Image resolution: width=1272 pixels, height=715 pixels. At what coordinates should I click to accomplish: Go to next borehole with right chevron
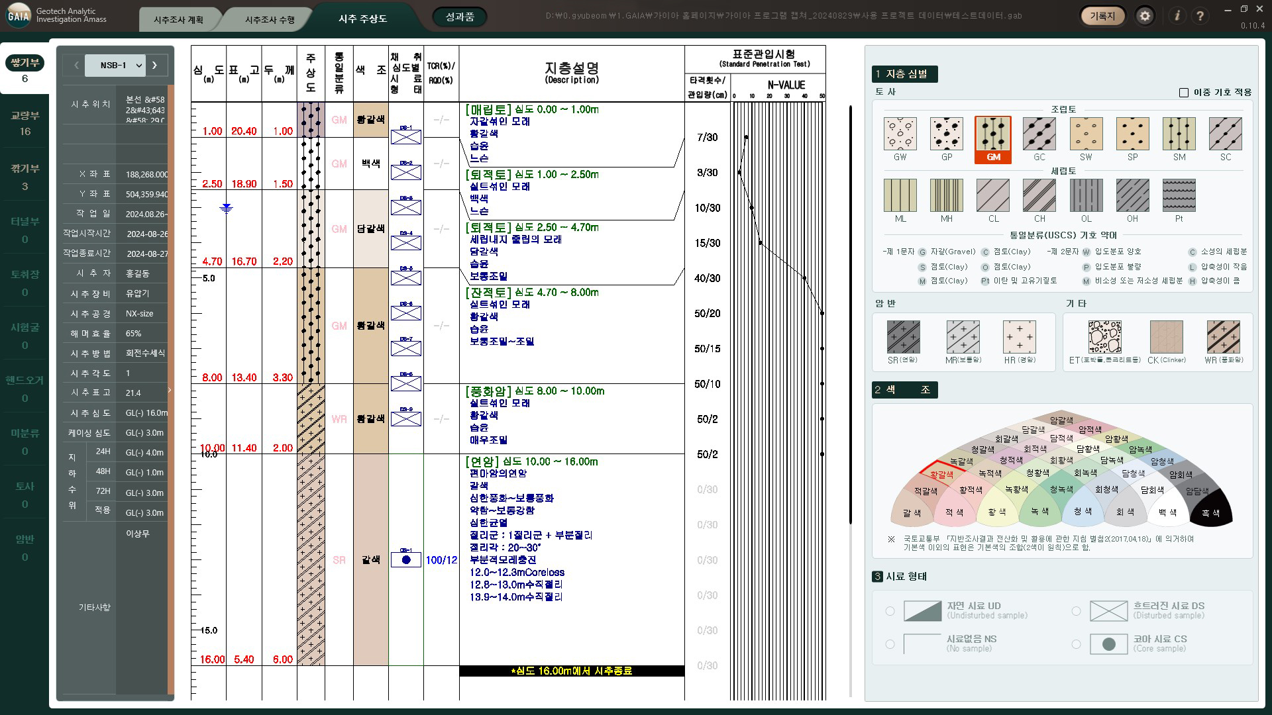coord(155,66)
